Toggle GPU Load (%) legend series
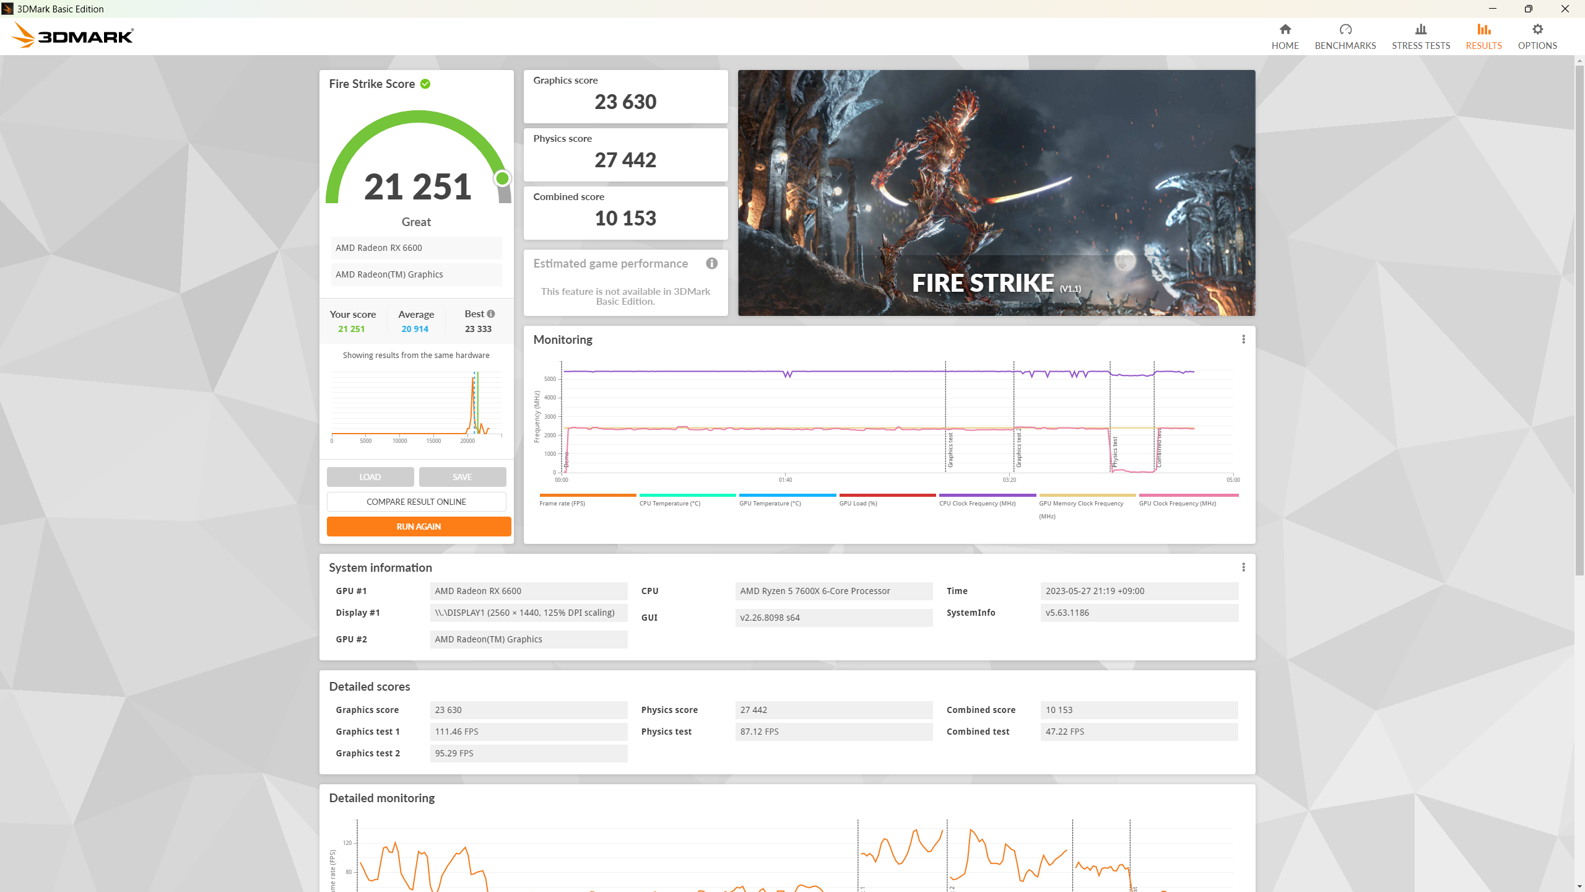The image size is (1585, 892). 887,500
